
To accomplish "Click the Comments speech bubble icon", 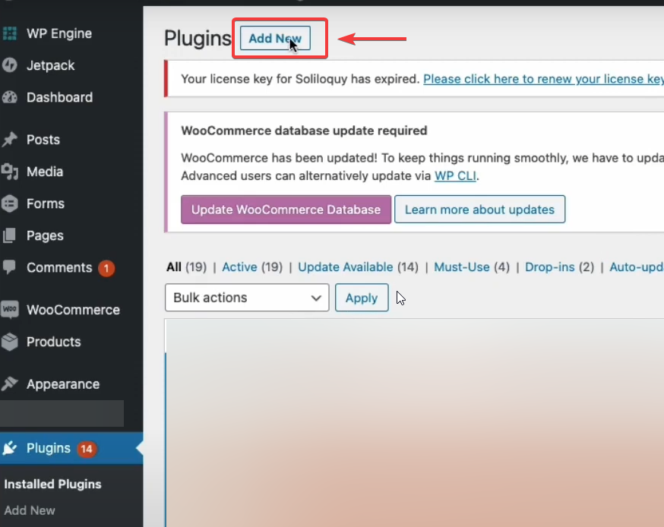I will tap(9, 267).
